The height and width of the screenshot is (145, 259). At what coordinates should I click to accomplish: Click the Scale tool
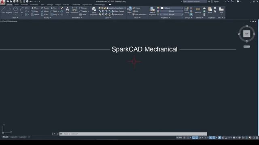click(44, 14)
